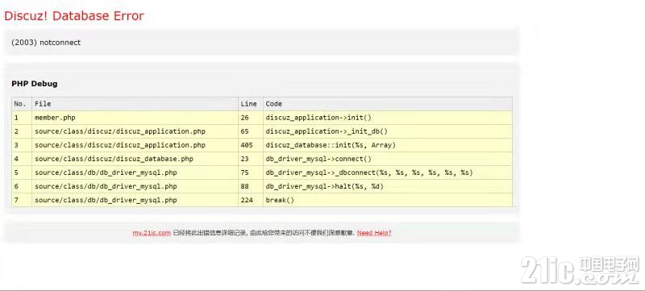Select the '(2003) notconnect' error message

[46, 43]
